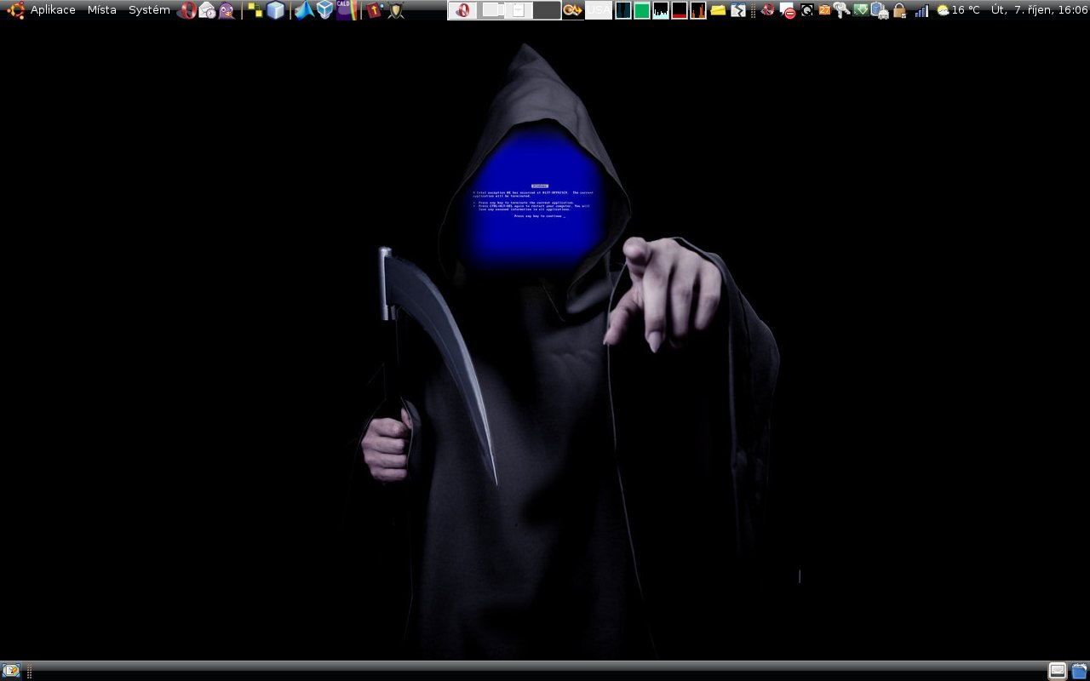Open the shield with swords game launcher
This screenshot has height=681, width=1090.
tap(396, 10)
